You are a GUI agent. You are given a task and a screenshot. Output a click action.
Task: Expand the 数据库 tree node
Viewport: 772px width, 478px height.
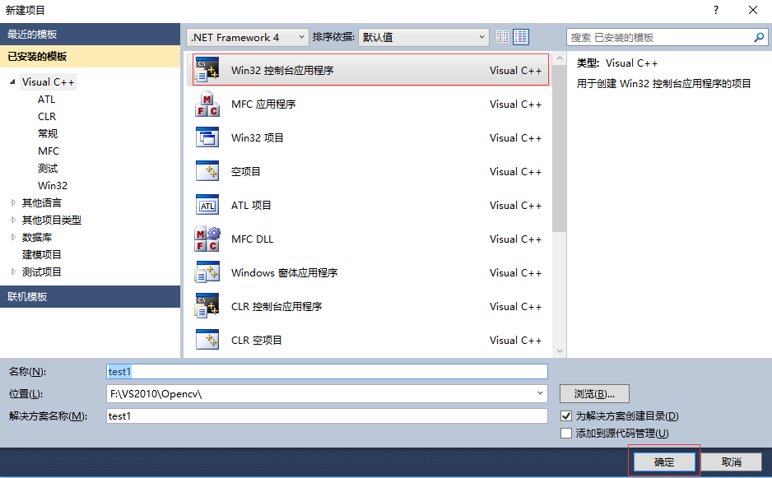click(13, 237)
